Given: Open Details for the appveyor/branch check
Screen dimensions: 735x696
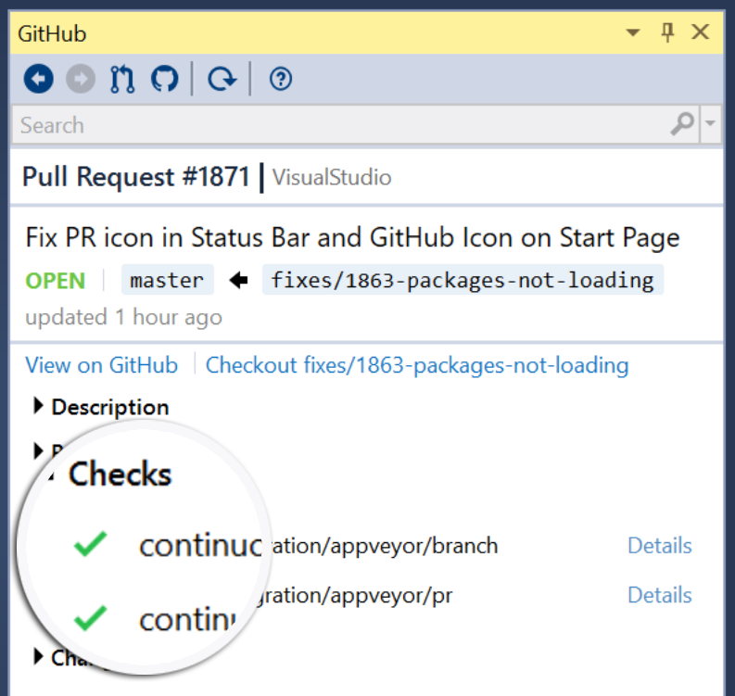Looking at the screenshot, I should click(659, 546).
